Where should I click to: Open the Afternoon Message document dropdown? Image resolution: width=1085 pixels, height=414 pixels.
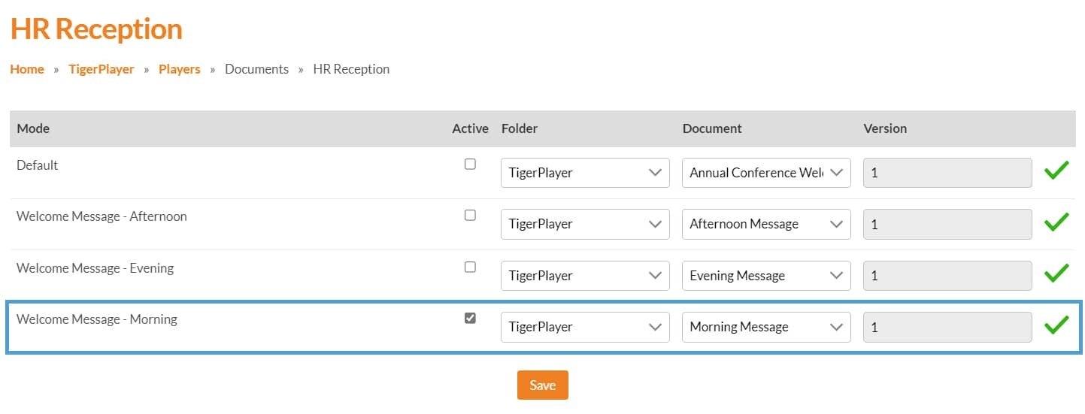765,224
